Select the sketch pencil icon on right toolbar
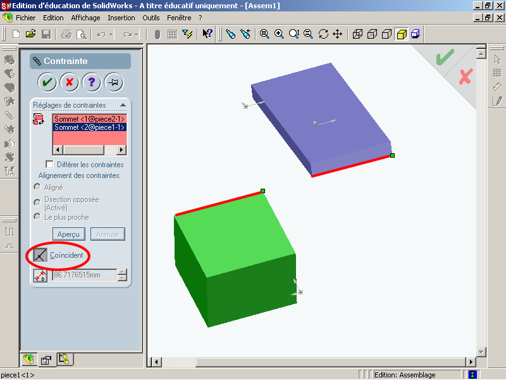 tap(497, 101)
